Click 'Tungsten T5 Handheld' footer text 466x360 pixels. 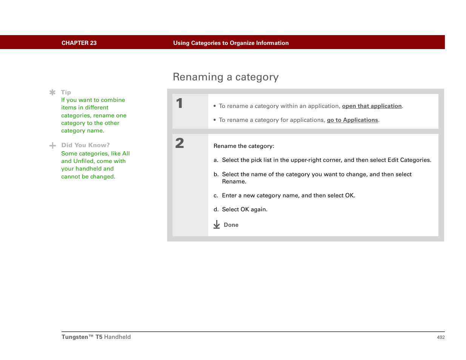coord(96,337)
